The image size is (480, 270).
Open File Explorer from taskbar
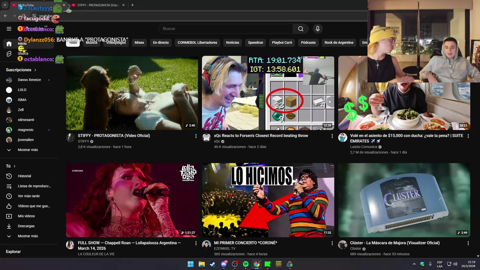pos(202,264)
